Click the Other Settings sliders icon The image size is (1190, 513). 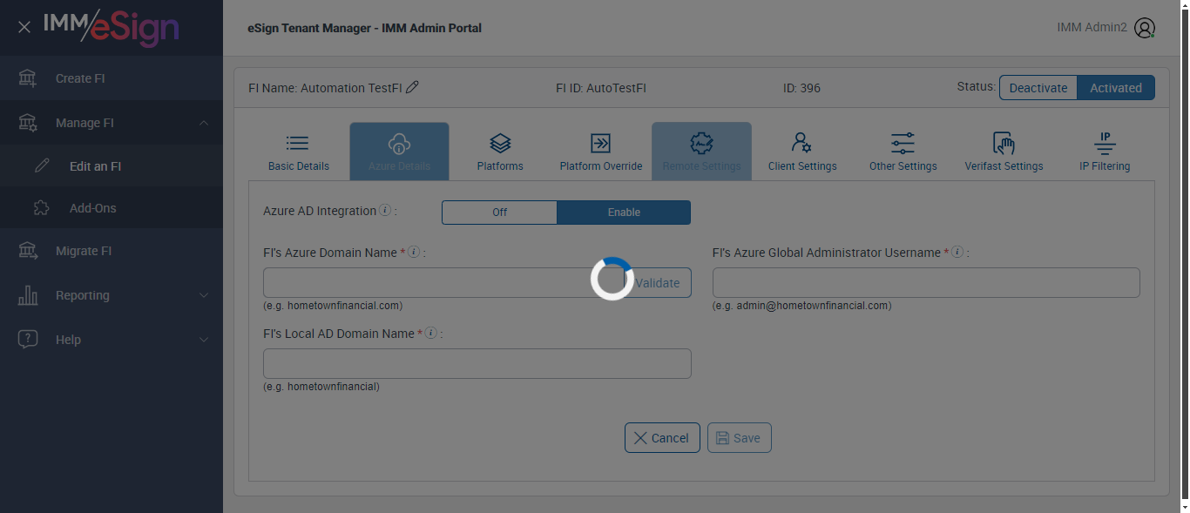[903, 143]
